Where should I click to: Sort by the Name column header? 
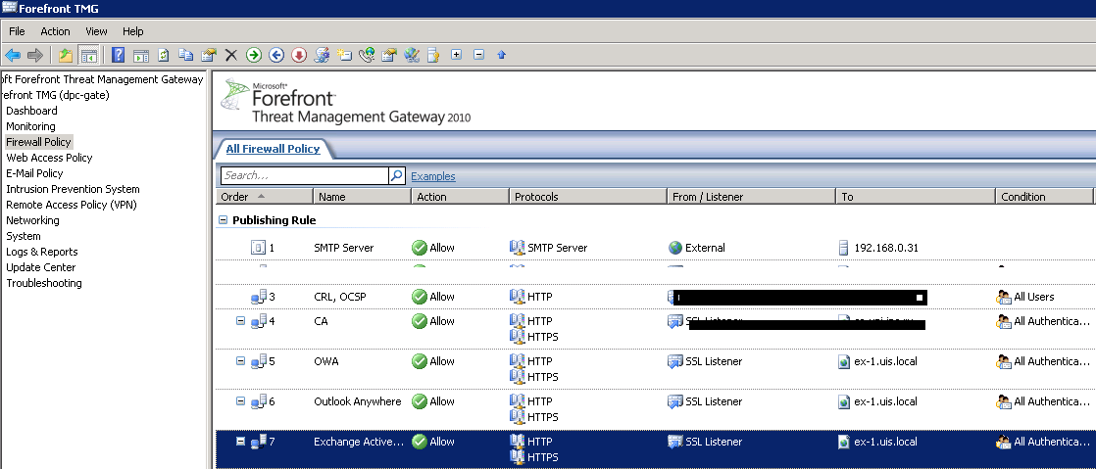point(362,197)
